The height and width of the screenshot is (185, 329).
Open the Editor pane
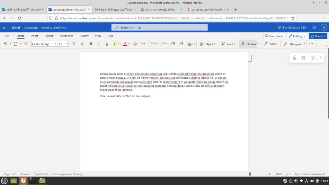point(271,44)
